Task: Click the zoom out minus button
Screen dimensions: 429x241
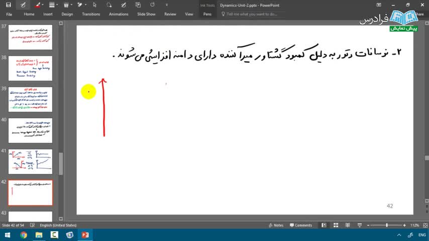Action: pos(368,225)
